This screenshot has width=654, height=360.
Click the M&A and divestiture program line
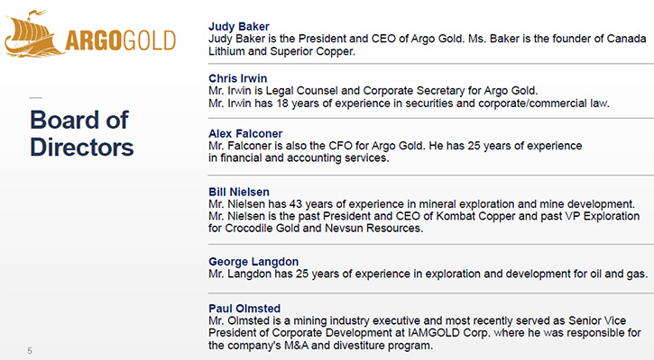click(320, 346)
